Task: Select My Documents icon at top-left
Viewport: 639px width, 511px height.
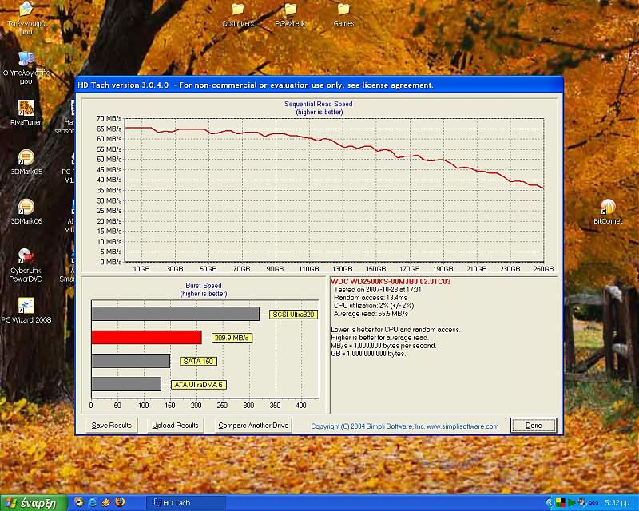Action: coord(26,18)
